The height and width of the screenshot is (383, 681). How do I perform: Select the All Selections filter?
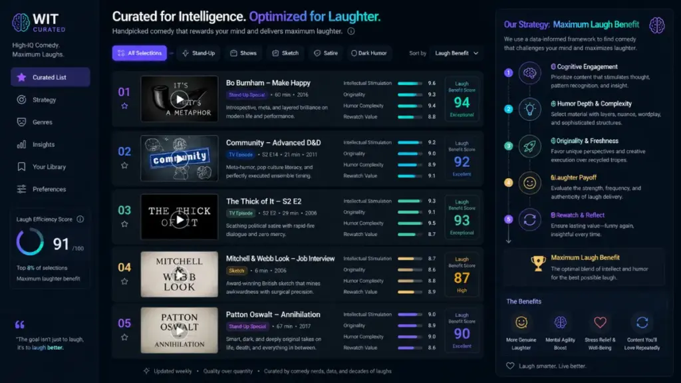[140, 53]
